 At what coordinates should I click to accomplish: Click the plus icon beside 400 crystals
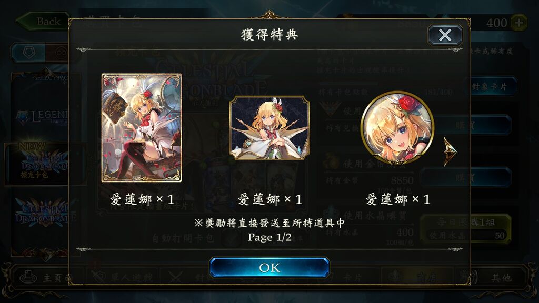coord(519,23)
